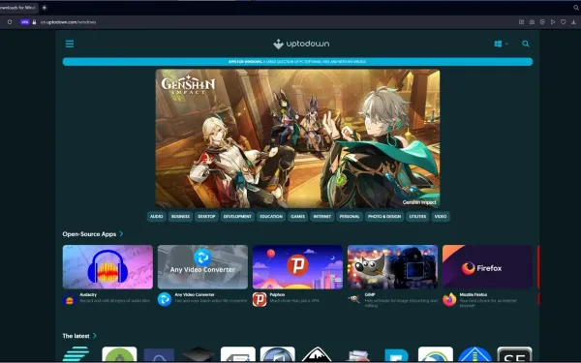
Task: Click the Audacity app name text
Action: (88, 295)
